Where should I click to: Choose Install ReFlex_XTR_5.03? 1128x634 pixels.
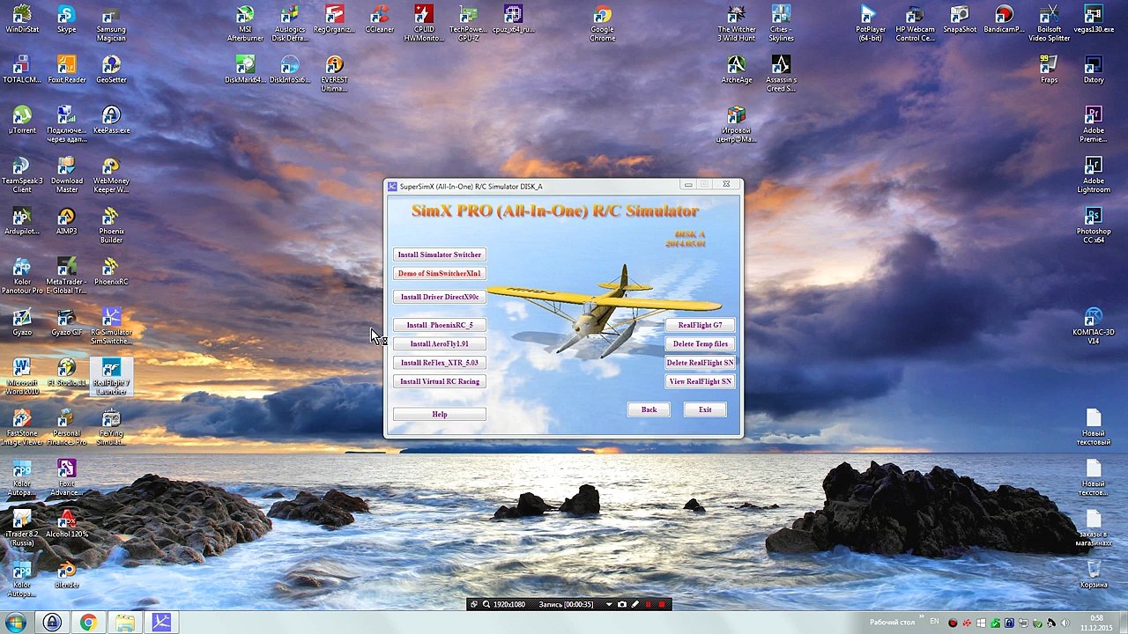coord(439,363)
